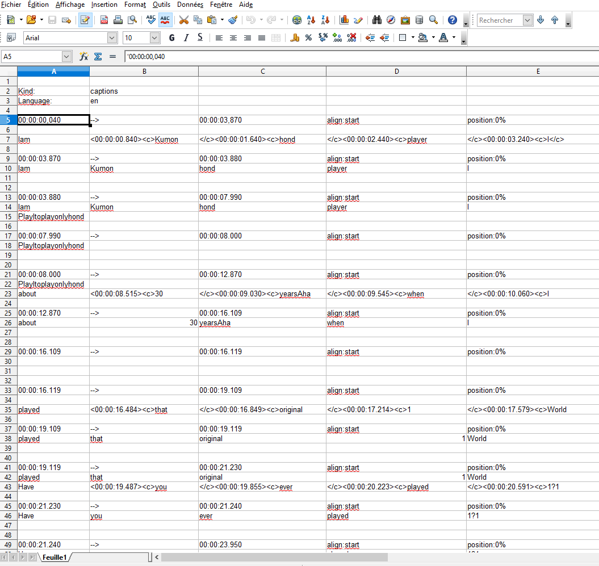This screenshot has width=599, height=566.
Task: Toggle edit file mode
Action: (x=85, y=20)
